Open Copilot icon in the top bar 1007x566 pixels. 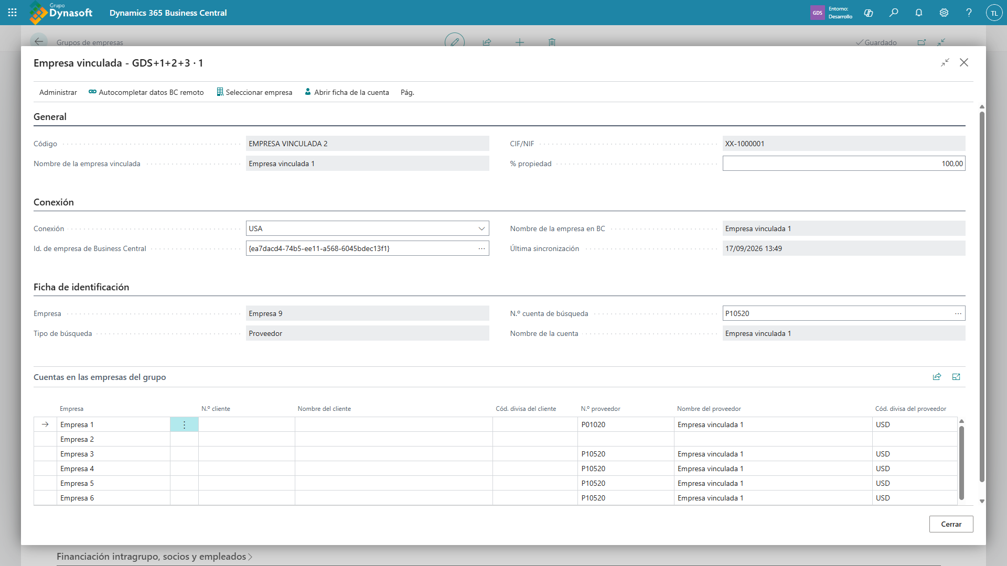[869, 13]
